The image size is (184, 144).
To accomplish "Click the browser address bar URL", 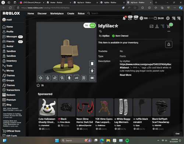I will point(45,8).
